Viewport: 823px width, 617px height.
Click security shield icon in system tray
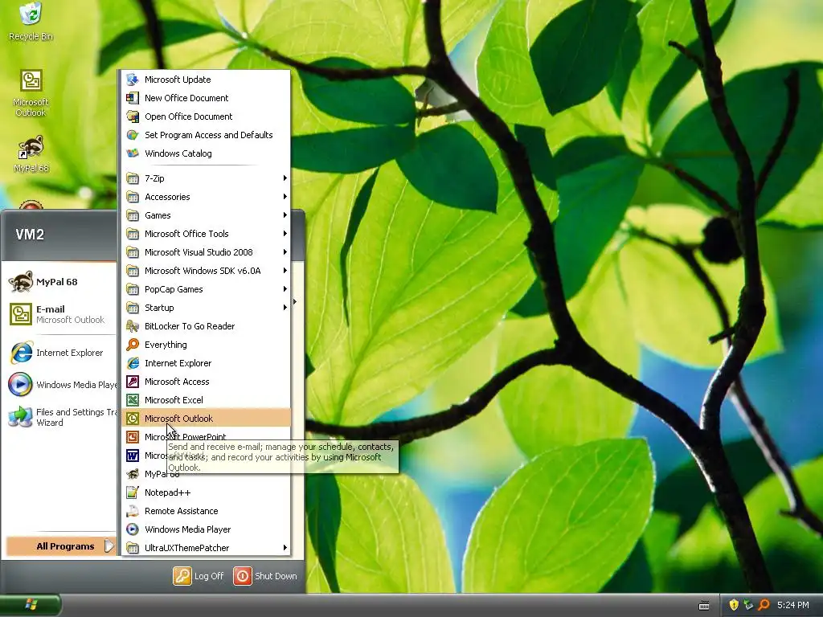(734, 605)
